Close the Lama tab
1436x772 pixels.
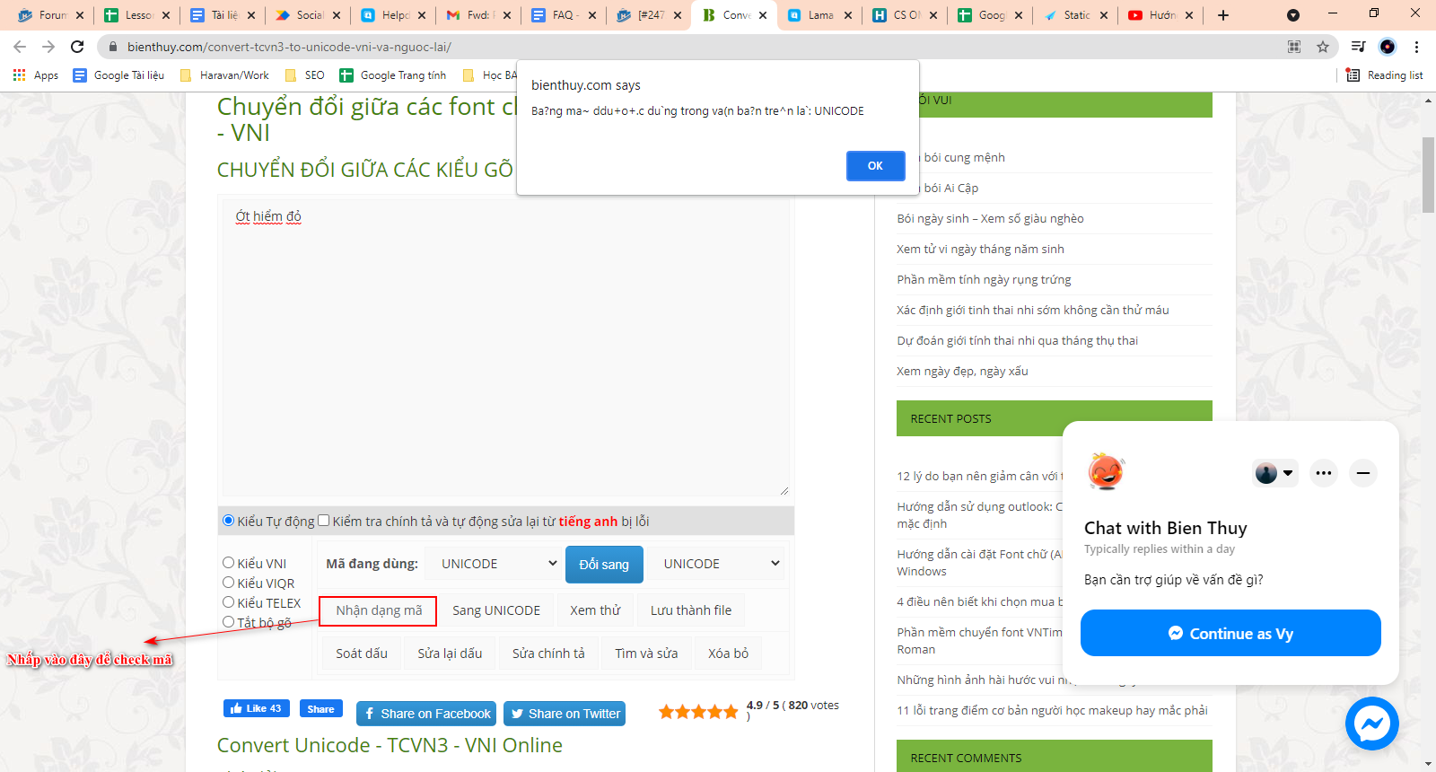(848, 15)
